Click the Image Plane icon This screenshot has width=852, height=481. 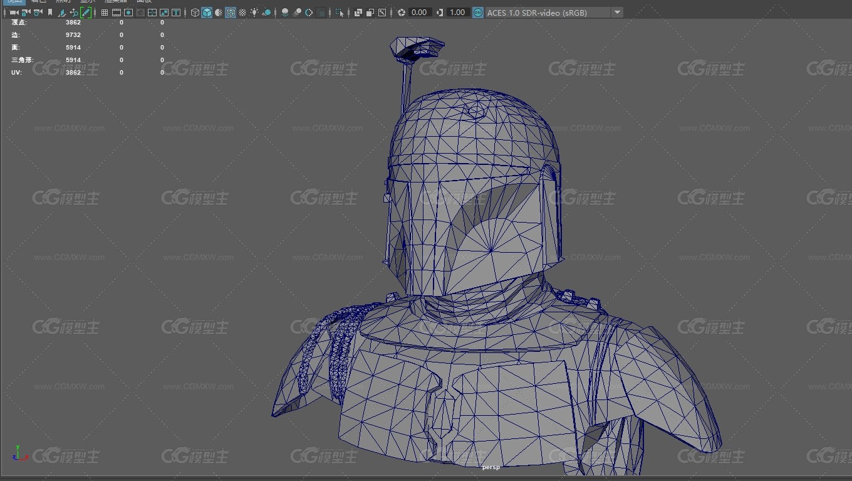[x=62, y=13]
